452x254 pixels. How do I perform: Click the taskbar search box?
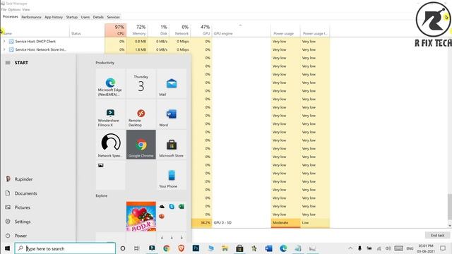click(65, 248)
